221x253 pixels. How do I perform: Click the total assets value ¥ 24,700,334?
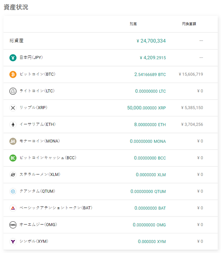(151, 41)
